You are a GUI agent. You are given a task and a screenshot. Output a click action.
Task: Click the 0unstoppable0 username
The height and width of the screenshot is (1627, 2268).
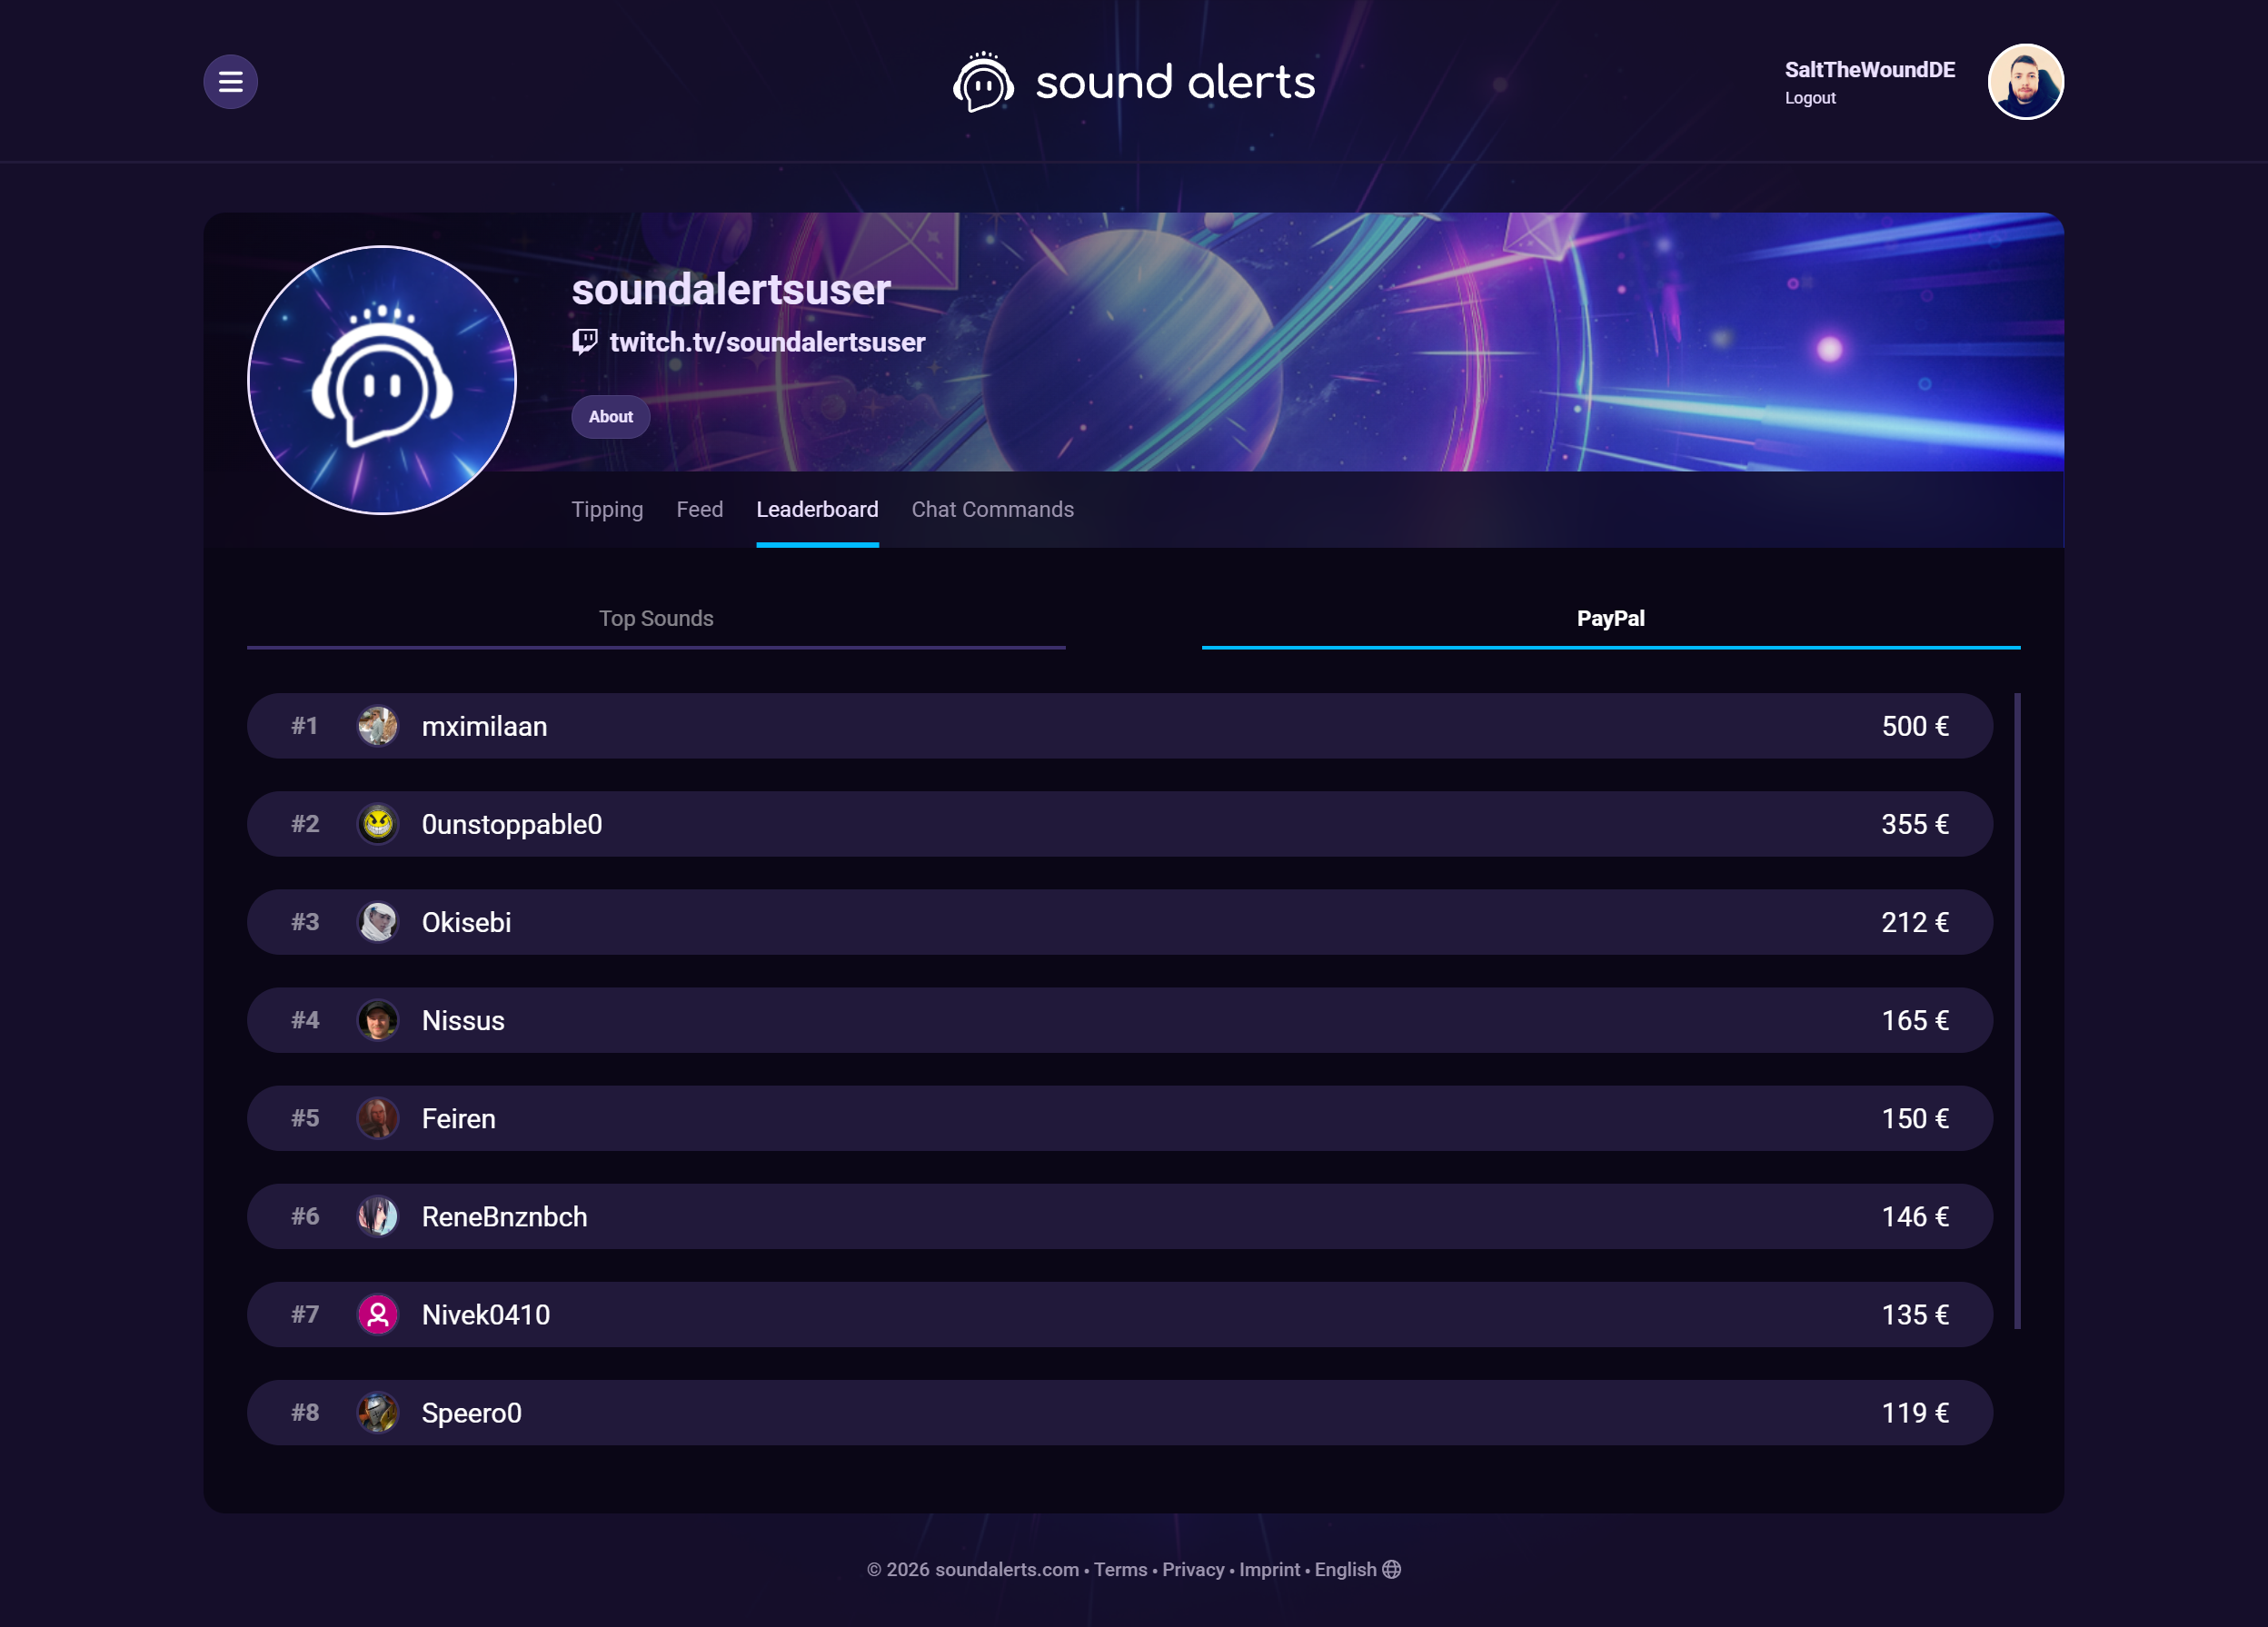tap(512, 824)
